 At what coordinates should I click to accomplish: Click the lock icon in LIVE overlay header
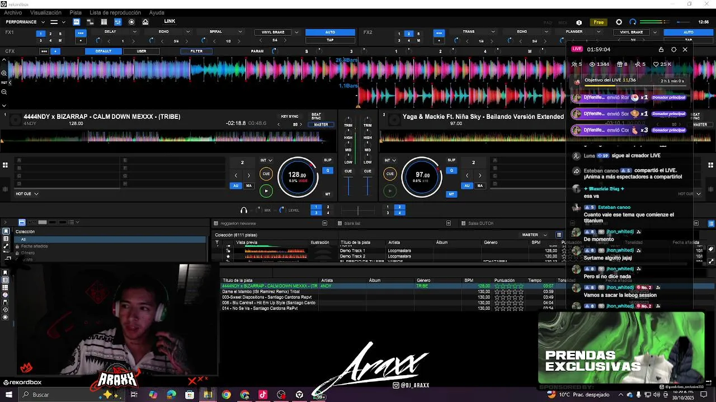[661, 50]
